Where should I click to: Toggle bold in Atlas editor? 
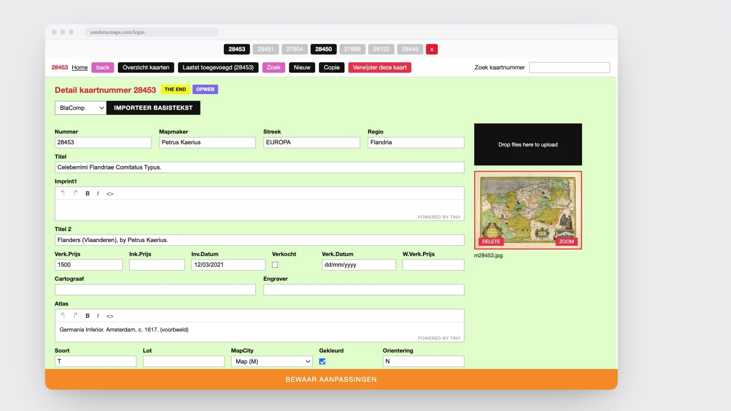coord(88,316)
